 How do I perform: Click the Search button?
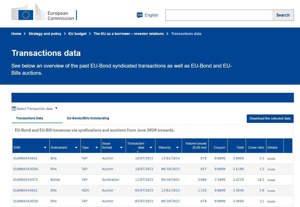(x=283, y=15)
